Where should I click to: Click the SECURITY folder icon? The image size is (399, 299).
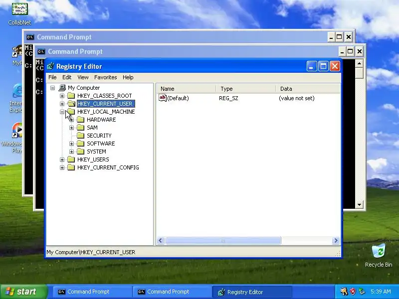(x=81, y=136)
